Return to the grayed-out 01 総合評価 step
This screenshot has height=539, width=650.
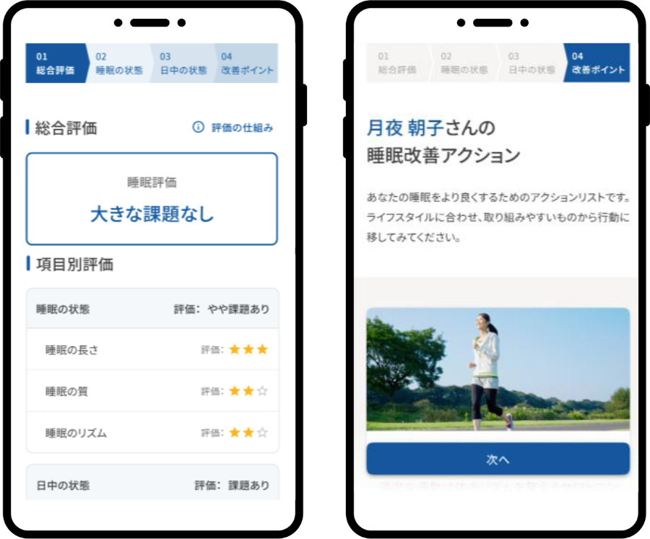coord(397,63)
